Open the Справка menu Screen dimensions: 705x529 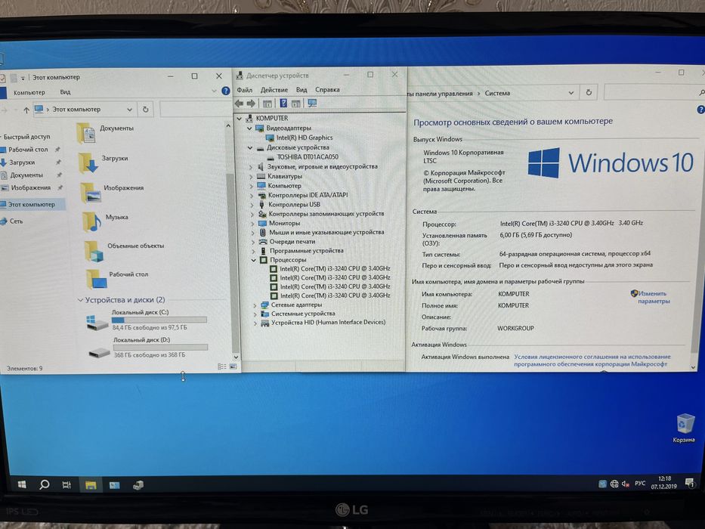coord(327,90)
